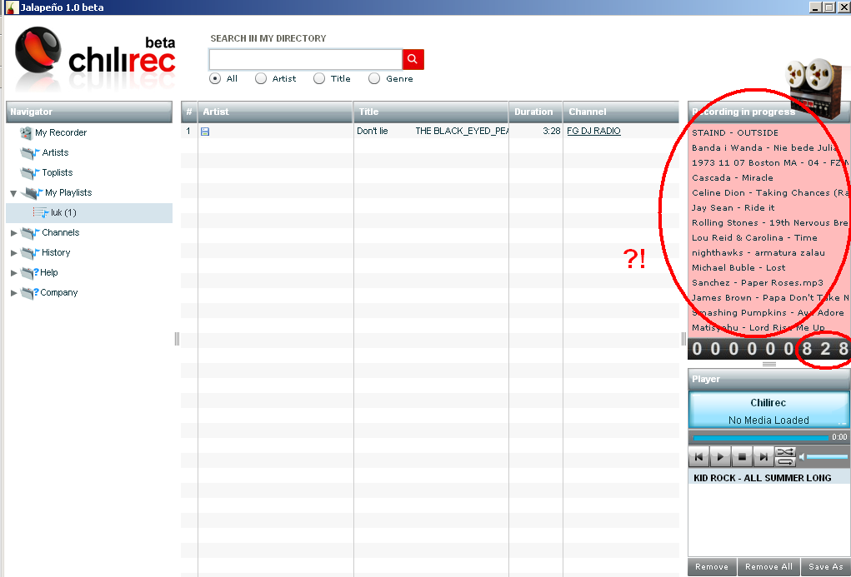Collapse the My Playlists tree node
Screen dimensions: 851x577
click(13, 193)
